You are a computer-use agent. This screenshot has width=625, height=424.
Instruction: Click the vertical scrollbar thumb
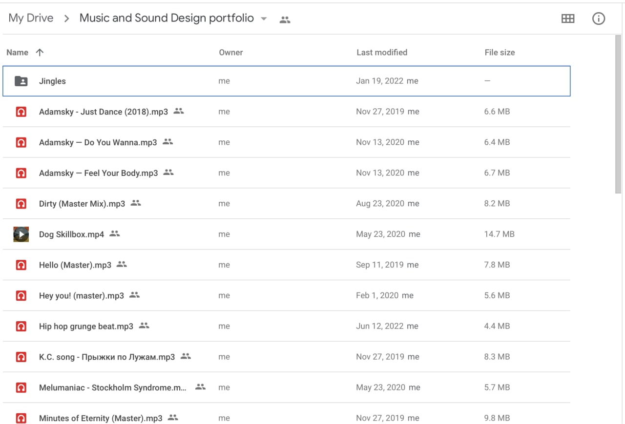click(618, 115)
